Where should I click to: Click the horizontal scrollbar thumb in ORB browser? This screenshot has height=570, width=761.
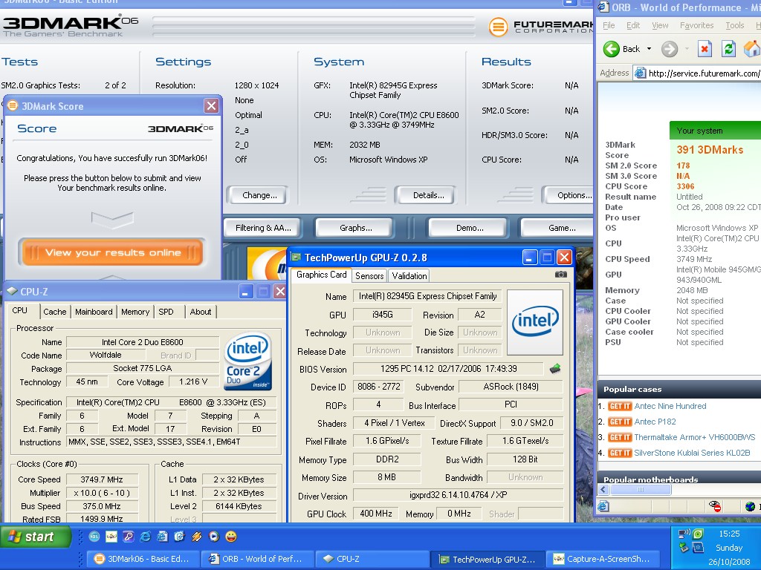point(640,490)
